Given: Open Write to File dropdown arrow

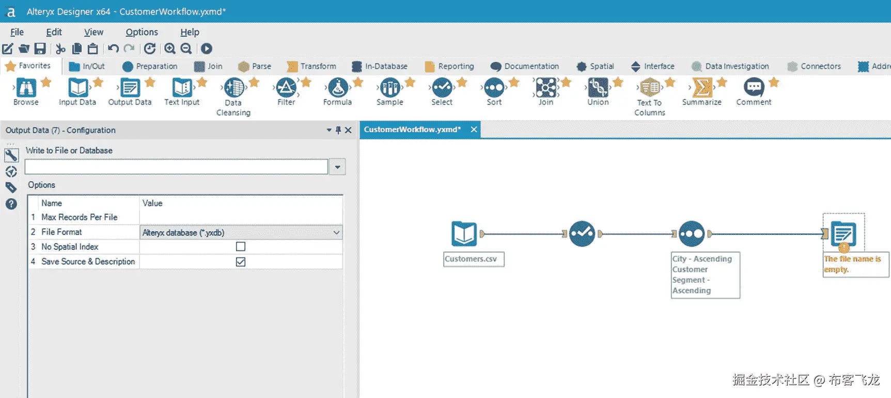Looking at the screenshot, I should point(337,167).
